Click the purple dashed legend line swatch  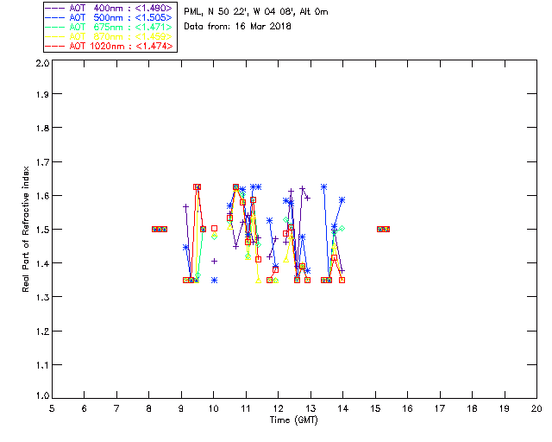[55, 8]
